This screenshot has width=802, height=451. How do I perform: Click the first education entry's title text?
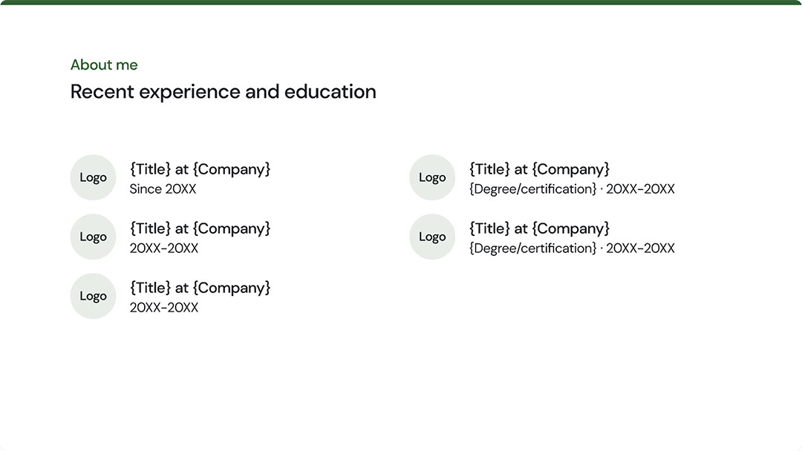[x=539, y=169]
